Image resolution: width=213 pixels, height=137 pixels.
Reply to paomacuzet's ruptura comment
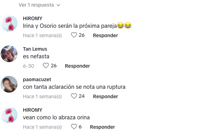[105, 96]
